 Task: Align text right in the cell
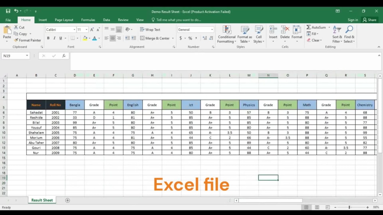click(119, 38)
